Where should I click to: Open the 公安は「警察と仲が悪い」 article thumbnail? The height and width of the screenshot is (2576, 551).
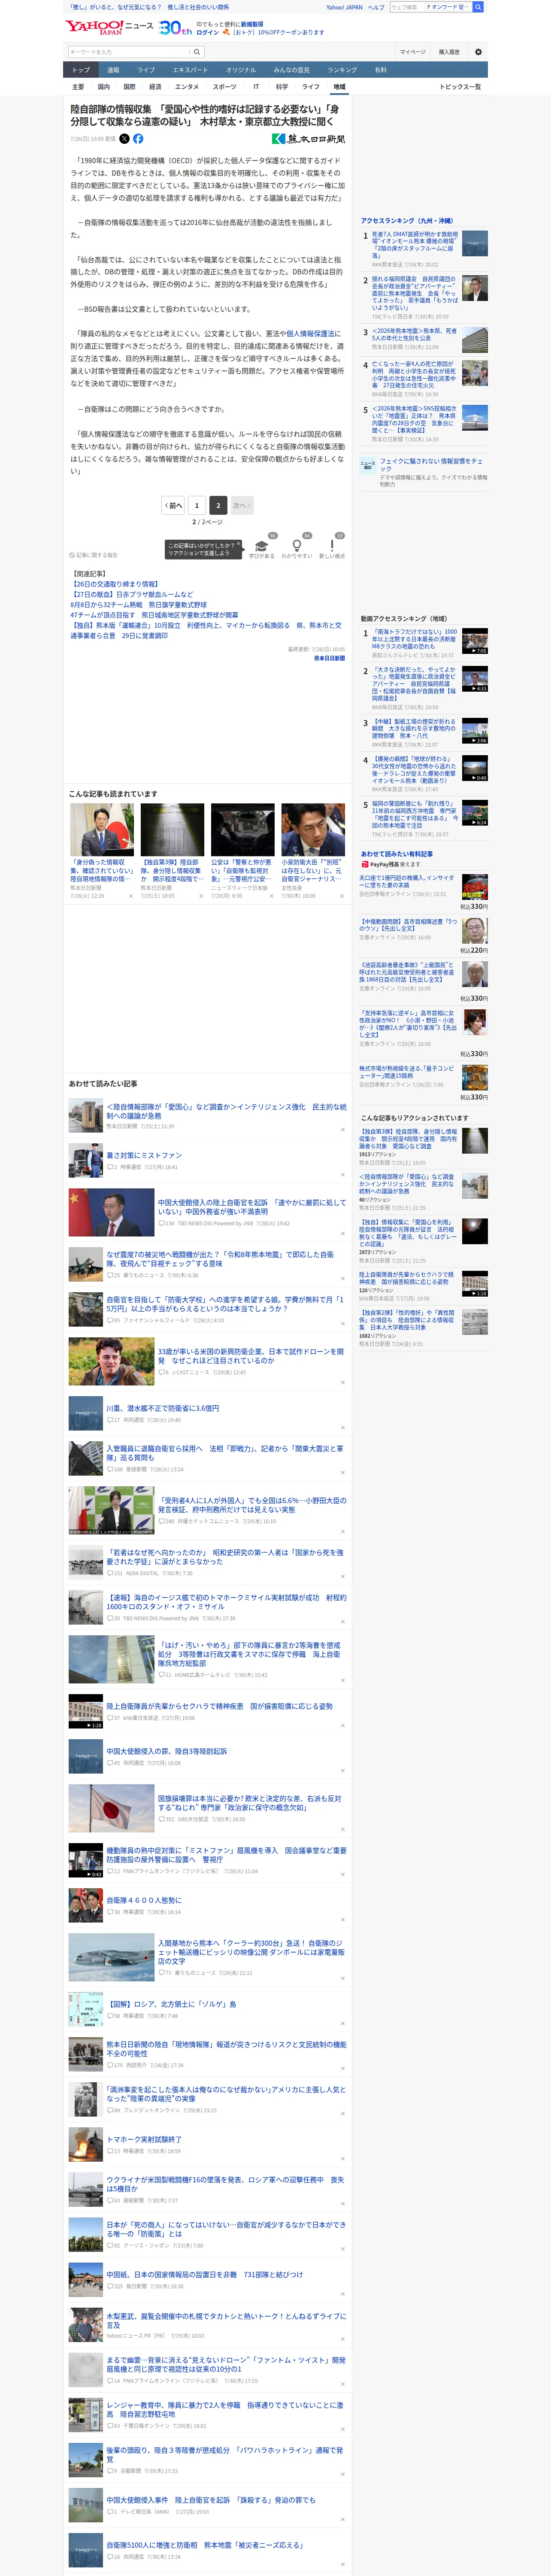pyautogui.click(x=242, y=829)
